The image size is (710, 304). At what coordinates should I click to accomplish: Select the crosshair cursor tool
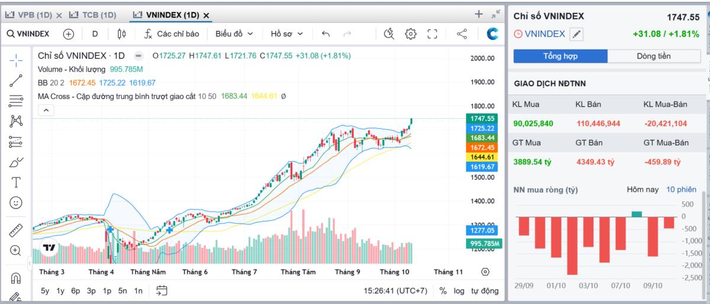pos(16,60)
